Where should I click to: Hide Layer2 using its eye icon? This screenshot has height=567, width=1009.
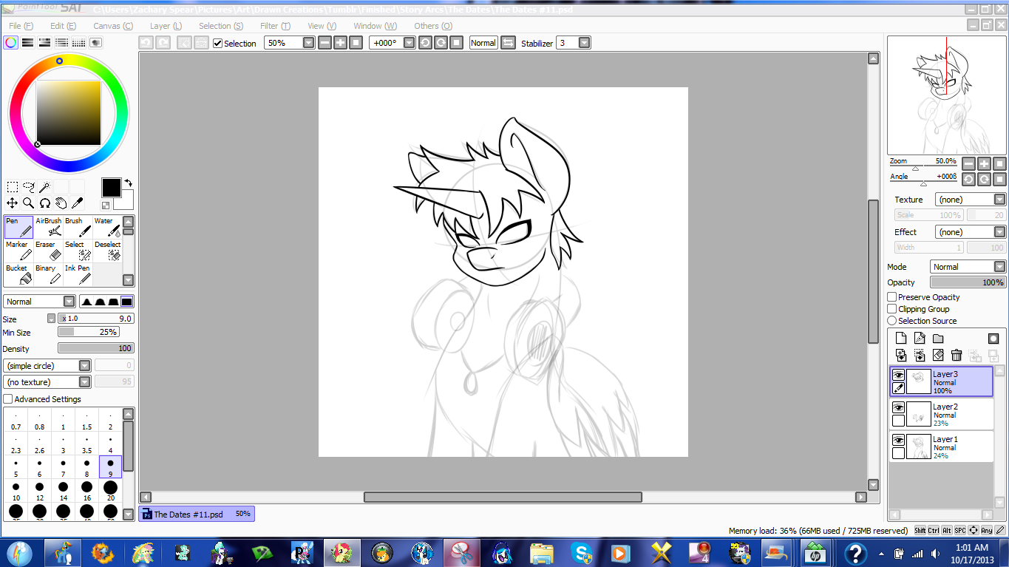point(898,407)
